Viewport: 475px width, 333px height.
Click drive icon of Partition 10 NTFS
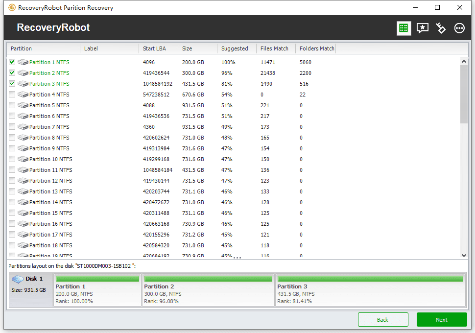23,159
